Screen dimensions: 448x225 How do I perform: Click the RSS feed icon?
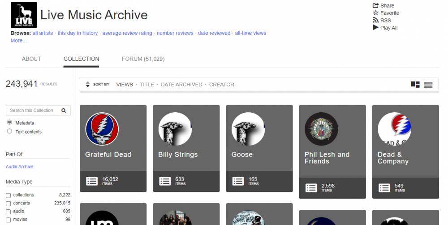(x=375, y=20)
